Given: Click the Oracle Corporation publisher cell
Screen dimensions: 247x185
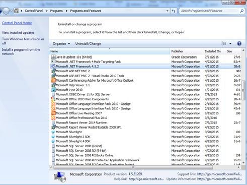Looking at the screenshot, I should click(x=184, y=57).
